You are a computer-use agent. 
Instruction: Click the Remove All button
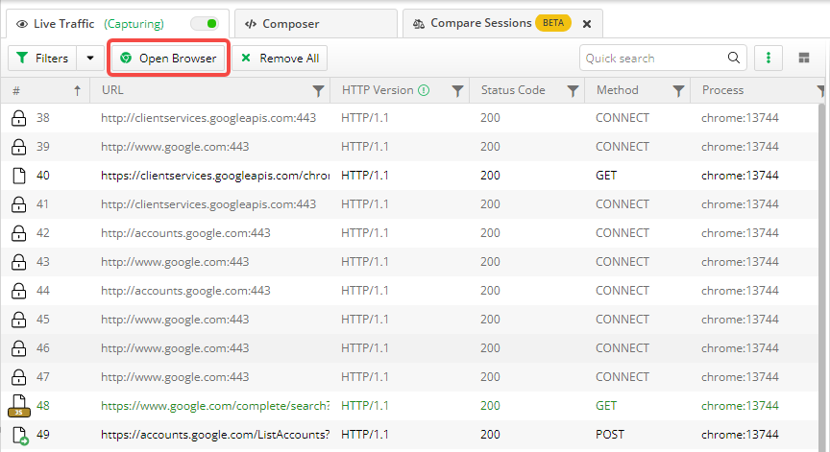280,59
